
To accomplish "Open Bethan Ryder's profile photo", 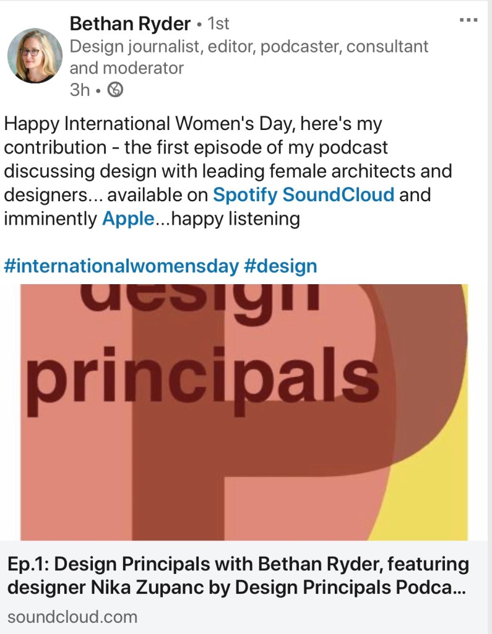I will [x=35, y=56].
